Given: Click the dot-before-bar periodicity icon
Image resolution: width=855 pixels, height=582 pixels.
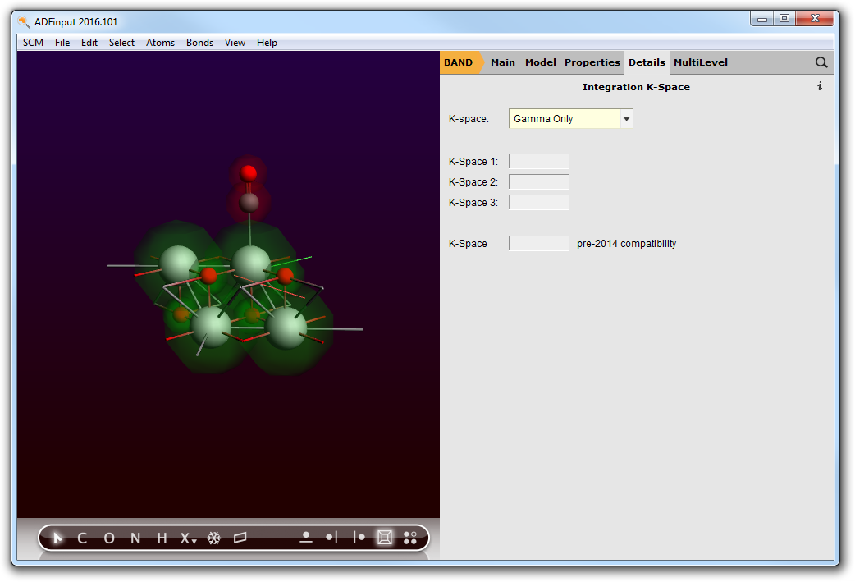Looking at the screenshot, I should pos(331,538).
